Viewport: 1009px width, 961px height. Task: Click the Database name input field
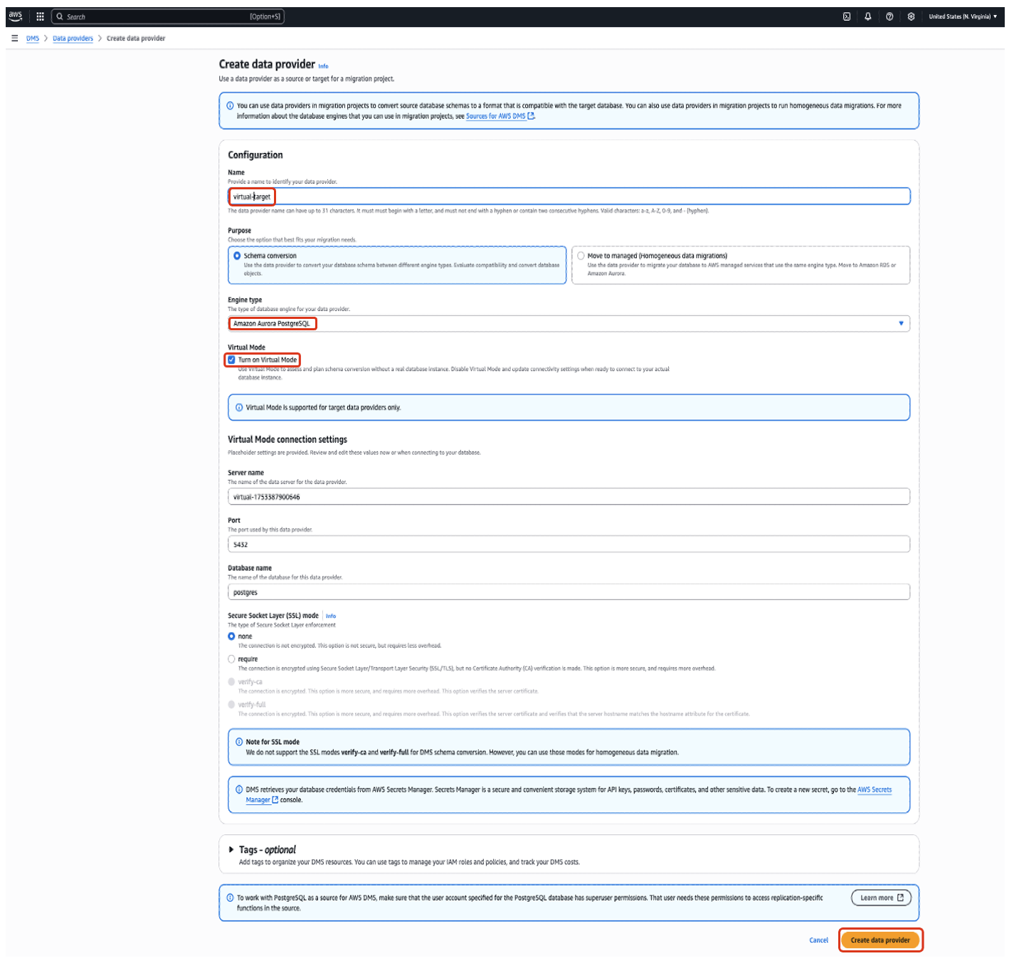click(569, 592)
